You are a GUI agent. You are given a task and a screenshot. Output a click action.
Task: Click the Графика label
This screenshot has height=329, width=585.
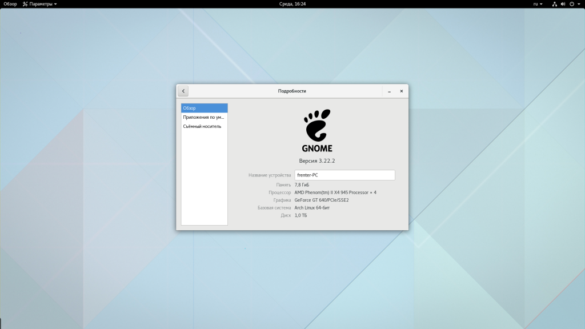[282, 200]
